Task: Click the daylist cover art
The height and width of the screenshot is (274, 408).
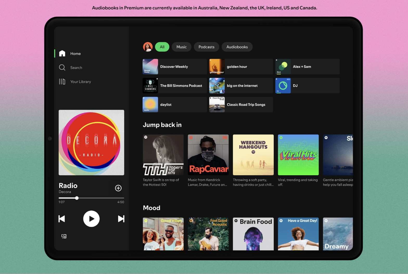Action: (150, 105)
